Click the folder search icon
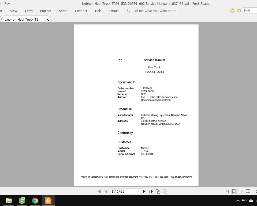 (239, 11)
